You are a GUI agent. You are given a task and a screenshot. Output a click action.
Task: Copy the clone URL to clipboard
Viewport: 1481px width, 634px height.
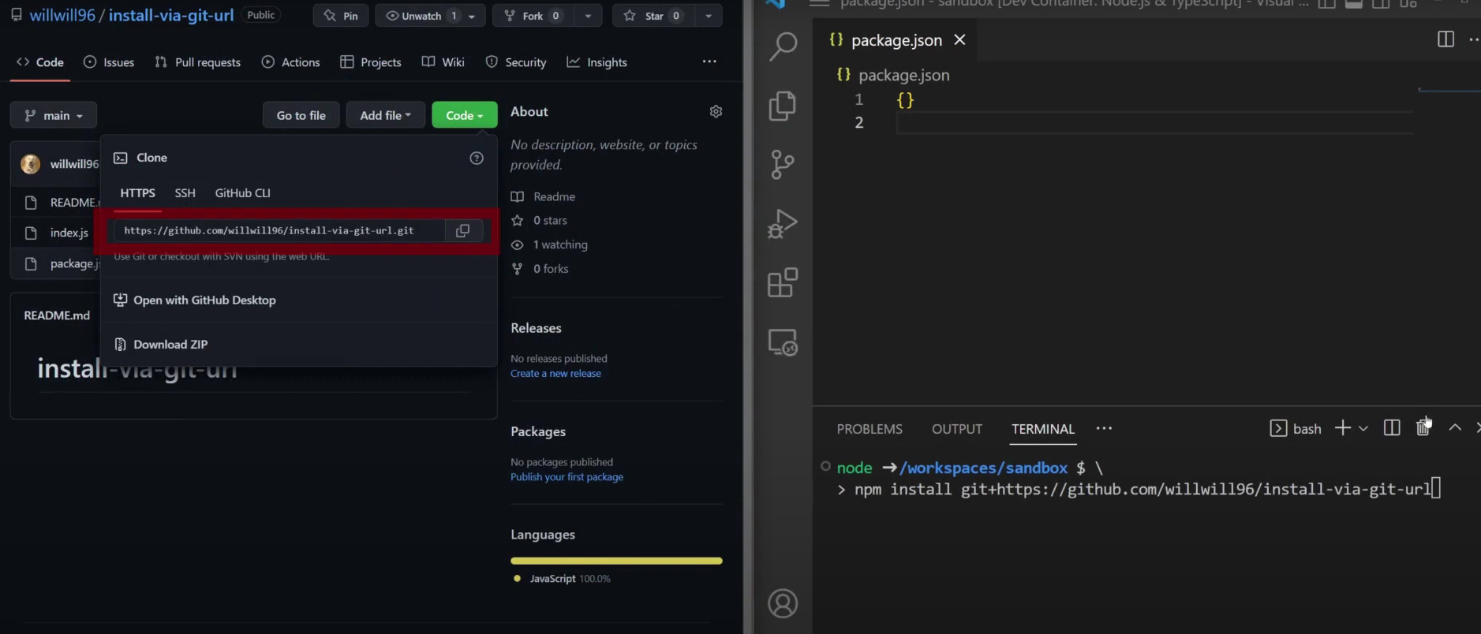(464, 230)
